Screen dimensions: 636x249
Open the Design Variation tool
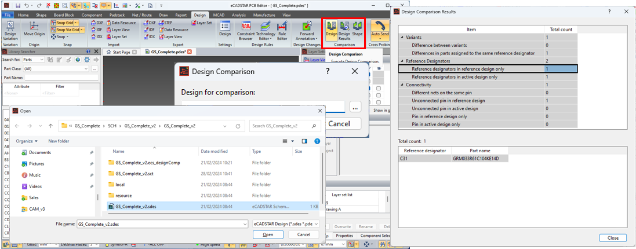click(x=10, y=31)
